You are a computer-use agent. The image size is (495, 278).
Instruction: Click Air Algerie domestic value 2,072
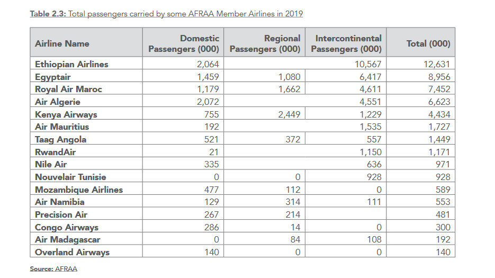click(x=208, y=102)
